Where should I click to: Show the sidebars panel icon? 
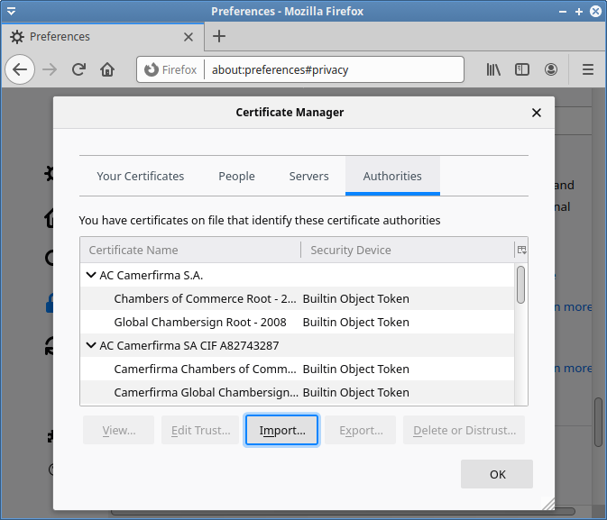522,69
